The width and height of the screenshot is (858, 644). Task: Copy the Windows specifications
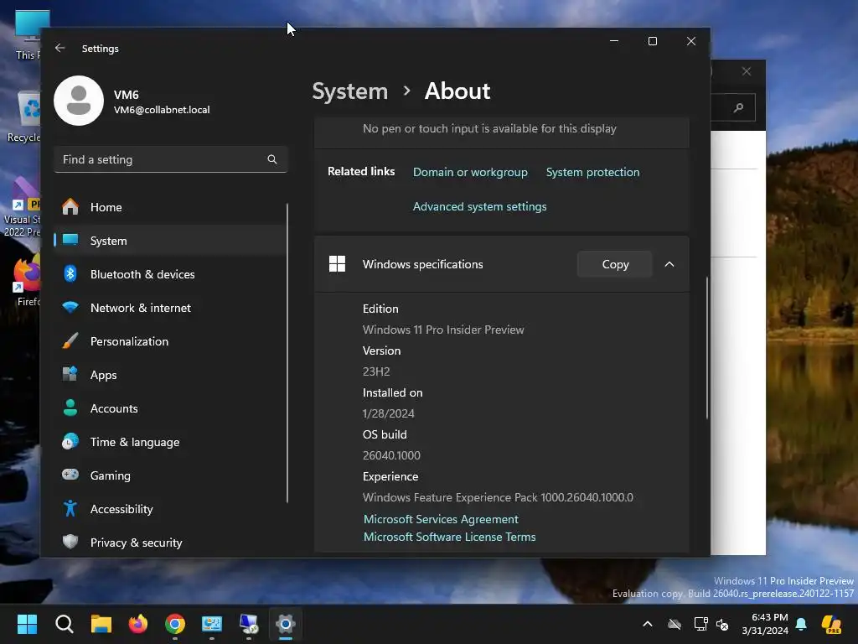click(614, 264)
